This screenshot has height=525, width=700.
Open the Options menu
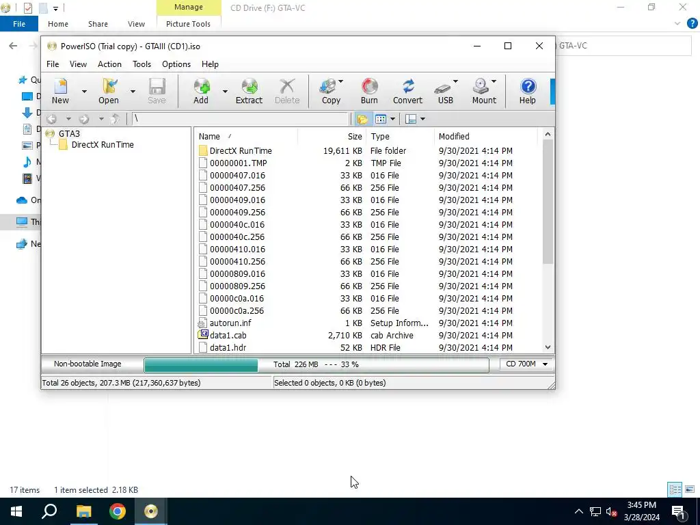(x=176, y=64)
